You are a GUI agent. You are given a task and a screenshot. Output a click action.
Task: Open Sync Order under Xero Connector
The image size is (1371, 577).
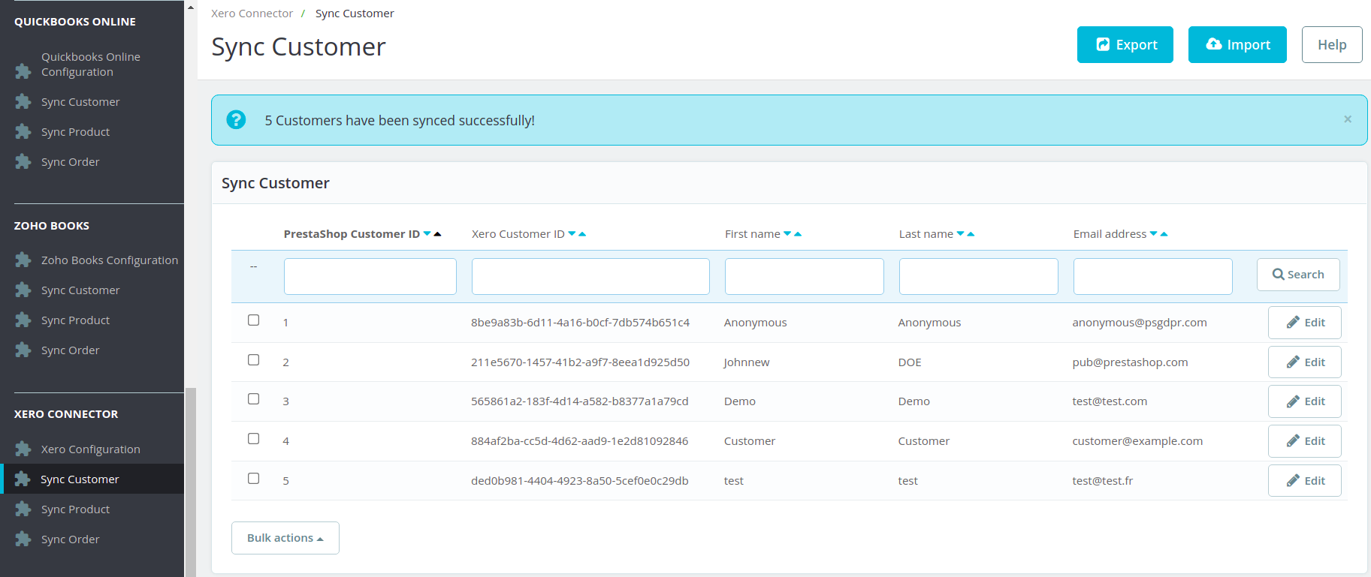(70, 539)
